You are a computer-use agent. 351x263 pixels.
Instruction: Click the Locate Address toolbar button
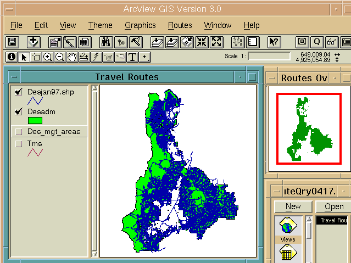click(x=121, y=42)
